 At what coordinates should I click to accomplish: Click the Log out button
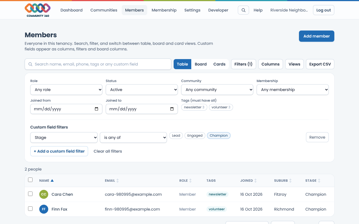click(324, 10)
